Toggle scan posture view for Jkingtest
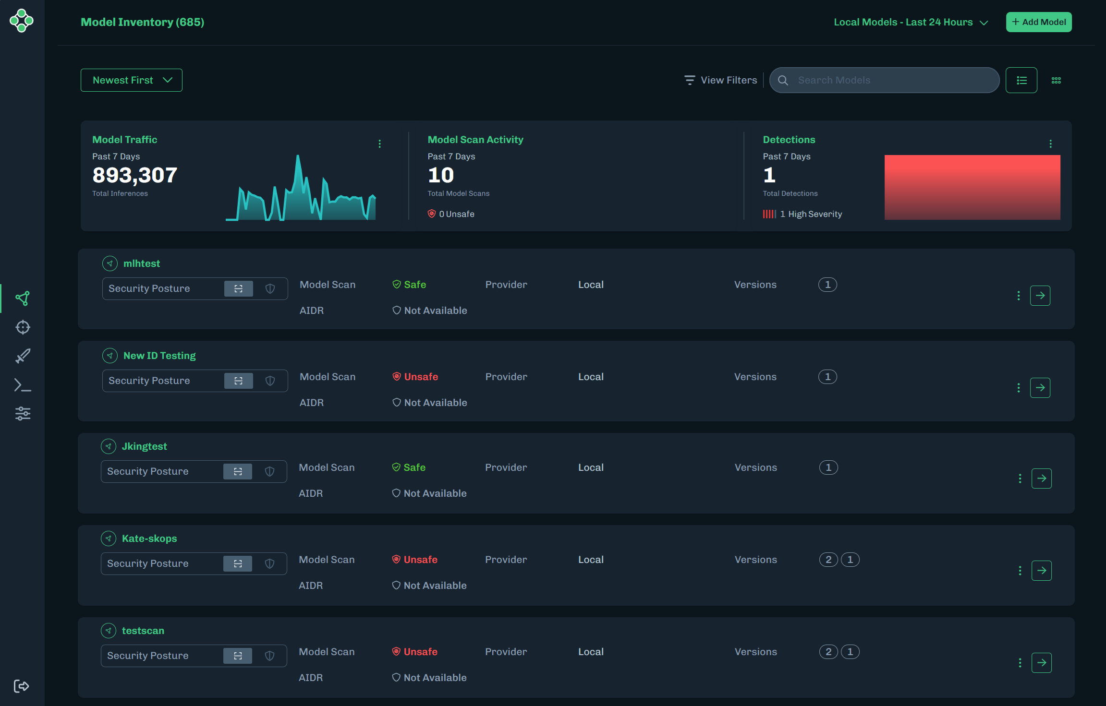Viewport: 1106px width, 706px height. click(238, 471)
